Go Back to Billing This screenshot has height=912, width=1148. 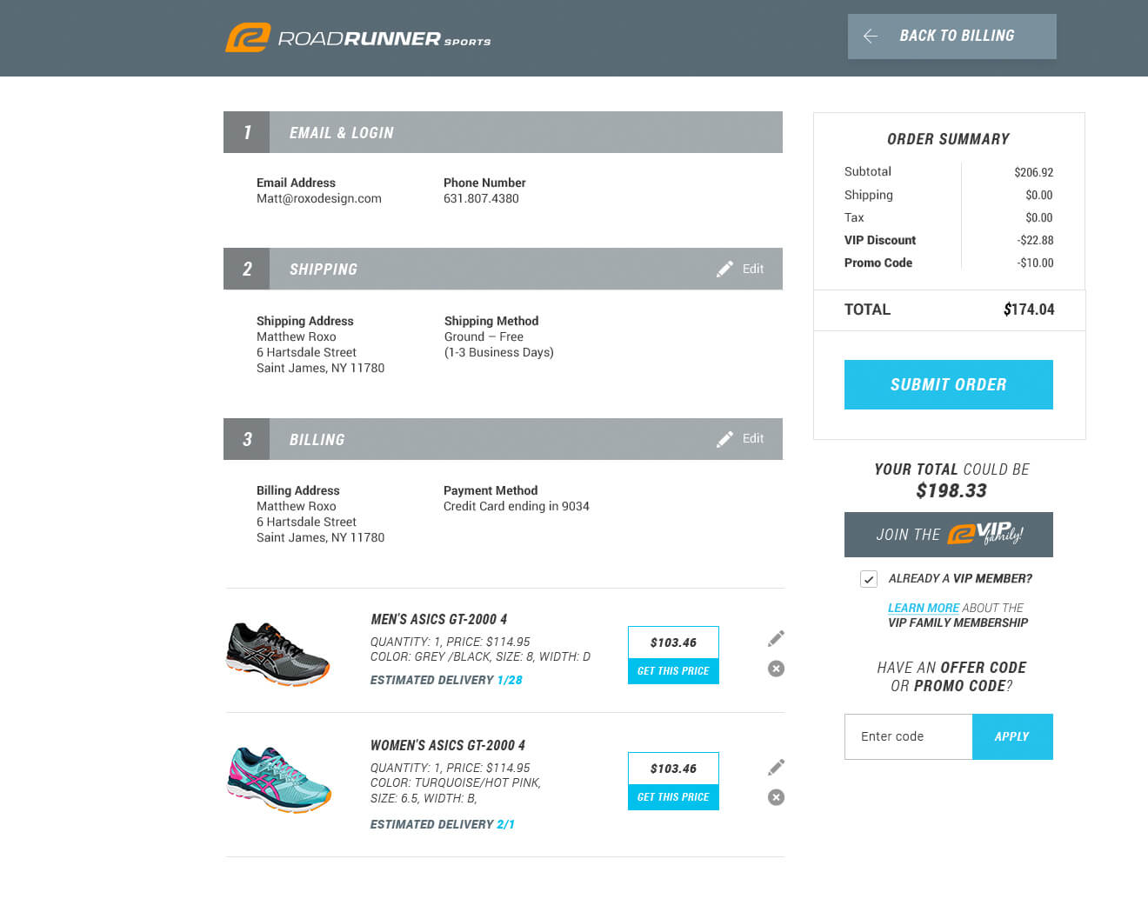point(956,37)
